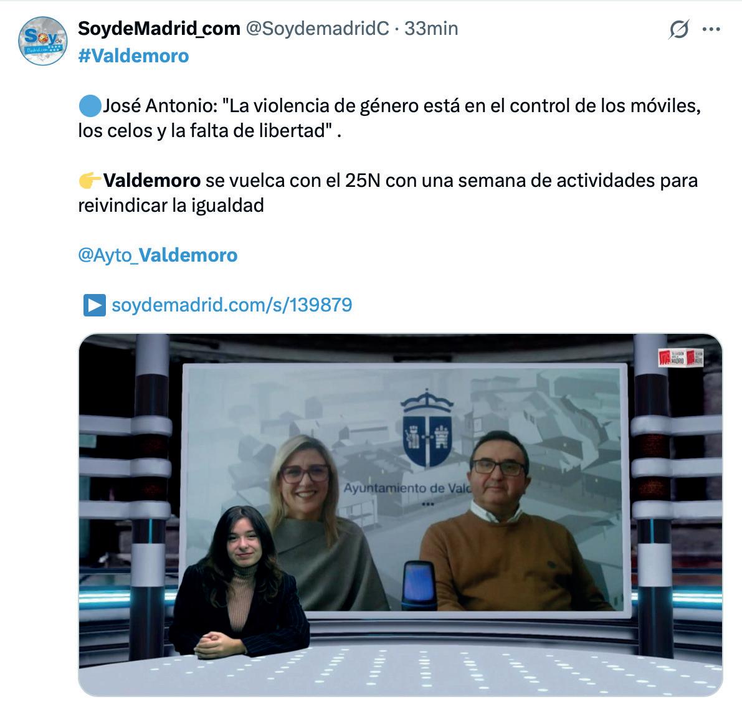Image resolution: width=742 pixels, height=712 pixels.
Task: Click the @SoydemadridC handle
Action: (317, 29)
